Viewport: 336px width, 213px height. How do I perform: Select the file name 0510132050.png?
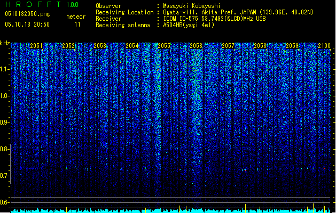point(27,14)
